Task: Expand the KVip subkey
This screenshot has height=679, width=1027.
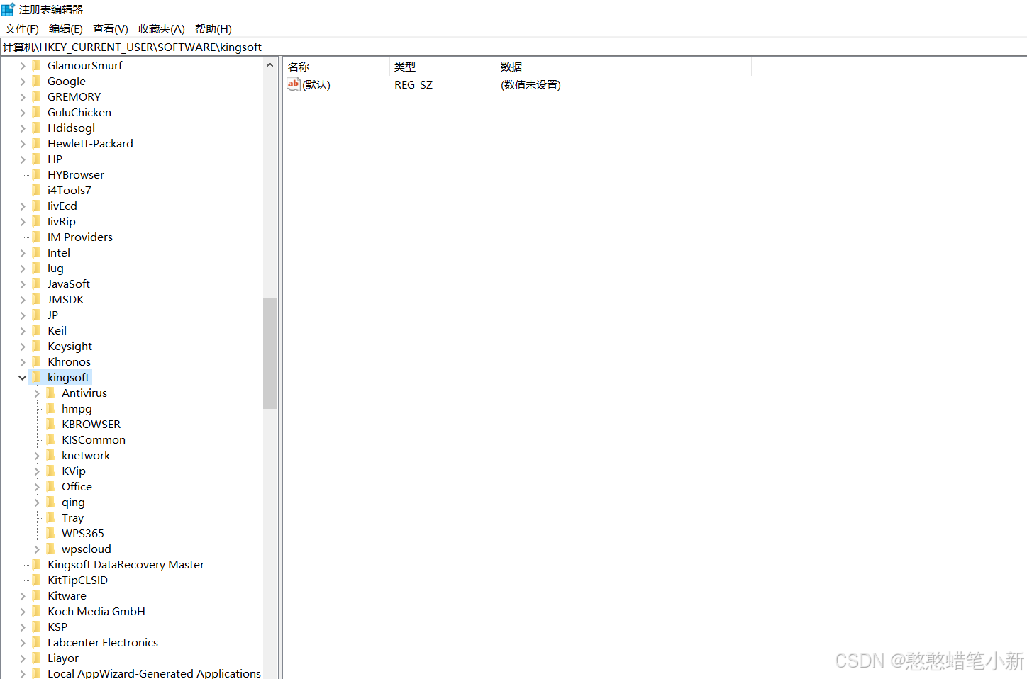Action: 37,471
